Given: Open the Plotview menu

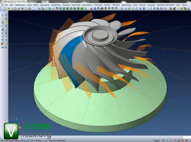Looking at the screenshot, I should tap(98, 5).
